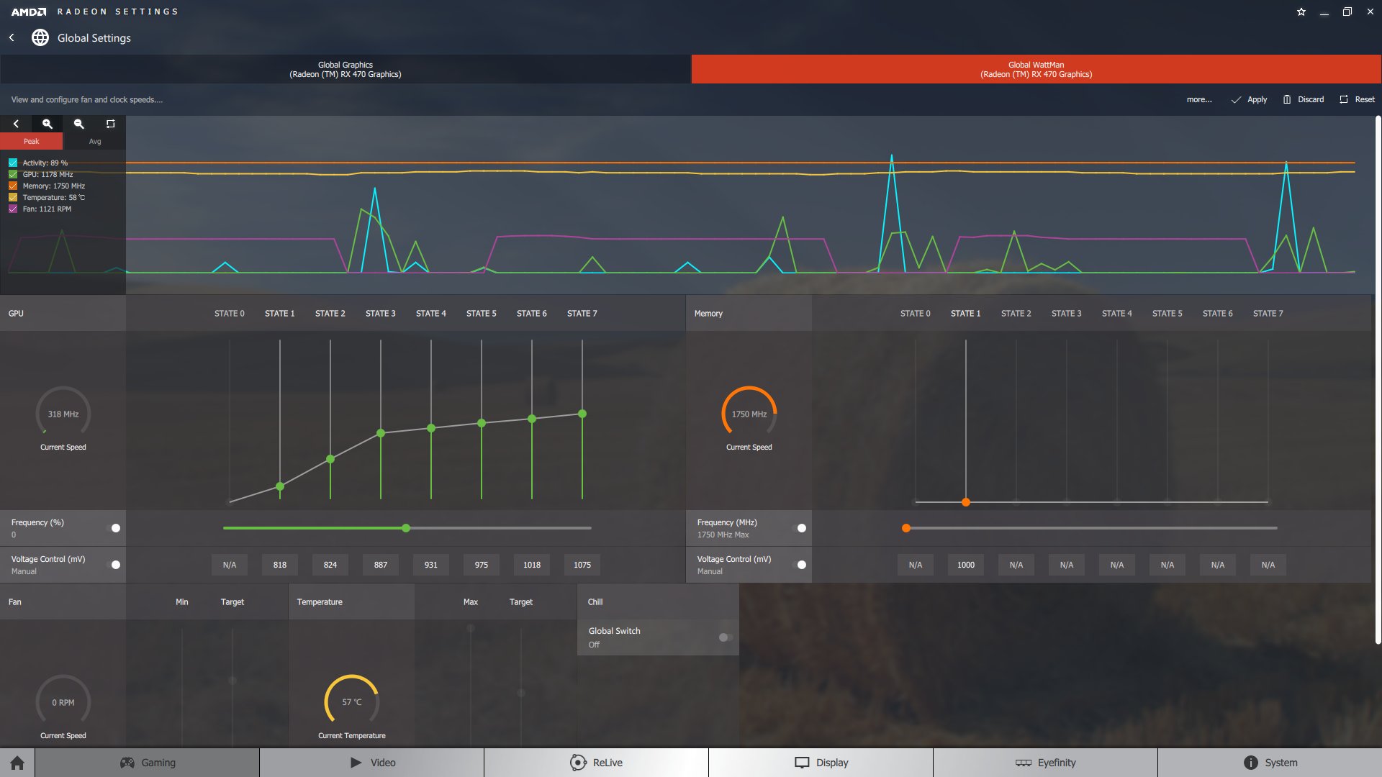The image size is (1382, 777).
Task: Click the GPU Frequency percent slider handle
Action: pyautogui.click(x=406, y=528)
